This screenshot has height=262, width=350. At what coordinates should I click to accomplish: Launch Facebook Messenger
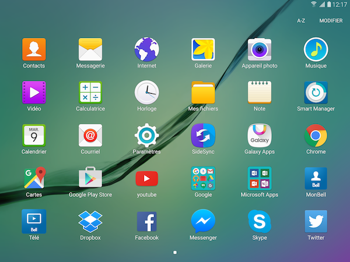coord(203,221)
